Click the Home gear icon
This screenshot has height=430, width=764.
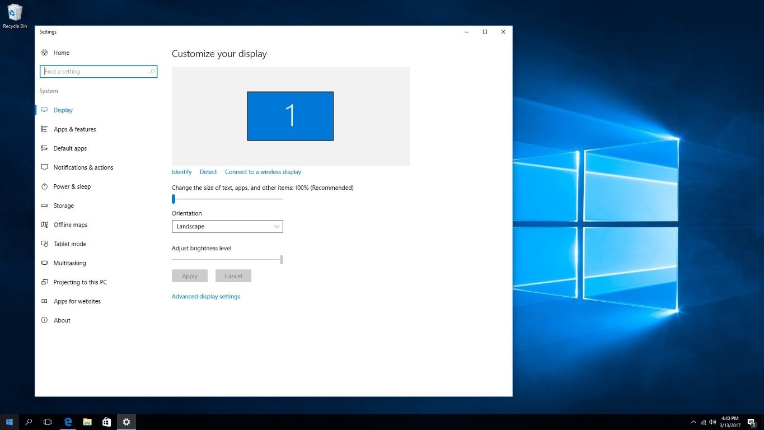point(44,53)
